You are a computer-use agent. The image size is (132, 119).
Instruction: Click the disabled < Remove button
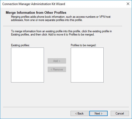(x=57, y=69)
